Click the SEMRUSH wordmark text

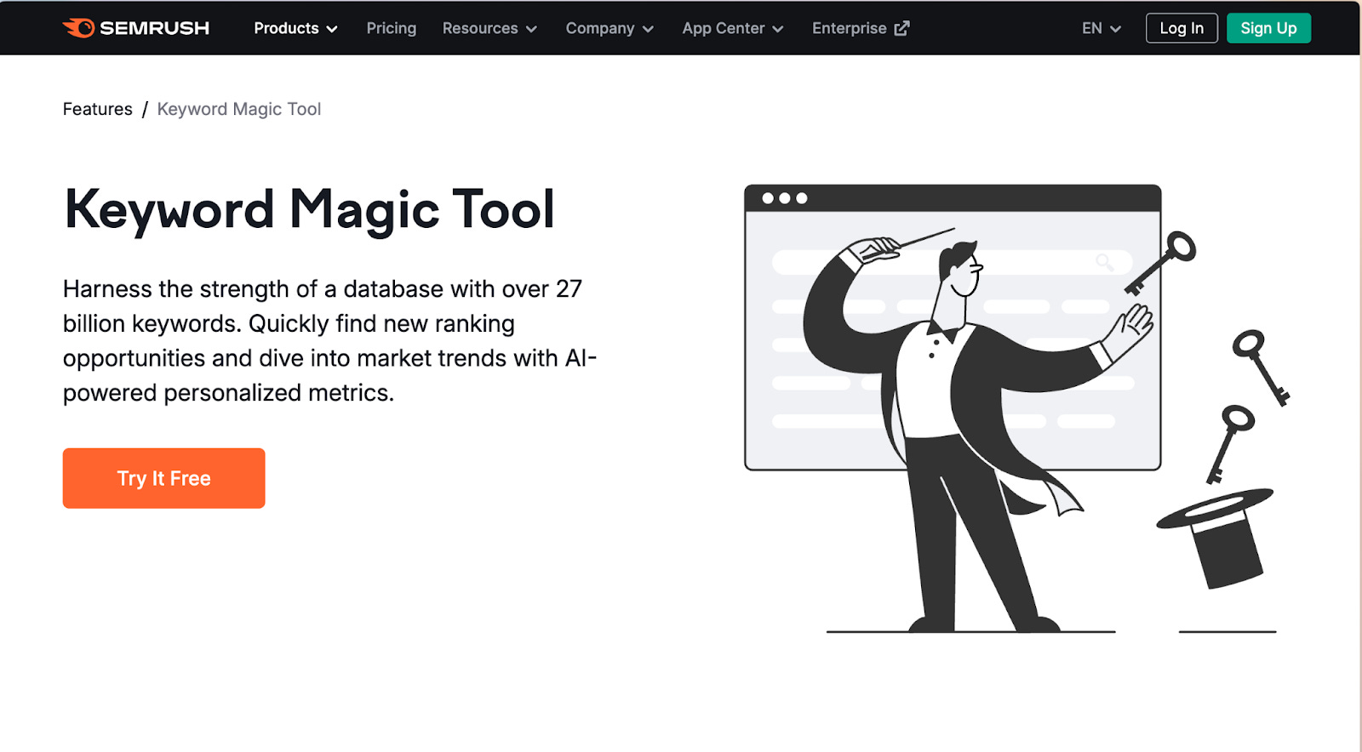[x=154, y=28]
